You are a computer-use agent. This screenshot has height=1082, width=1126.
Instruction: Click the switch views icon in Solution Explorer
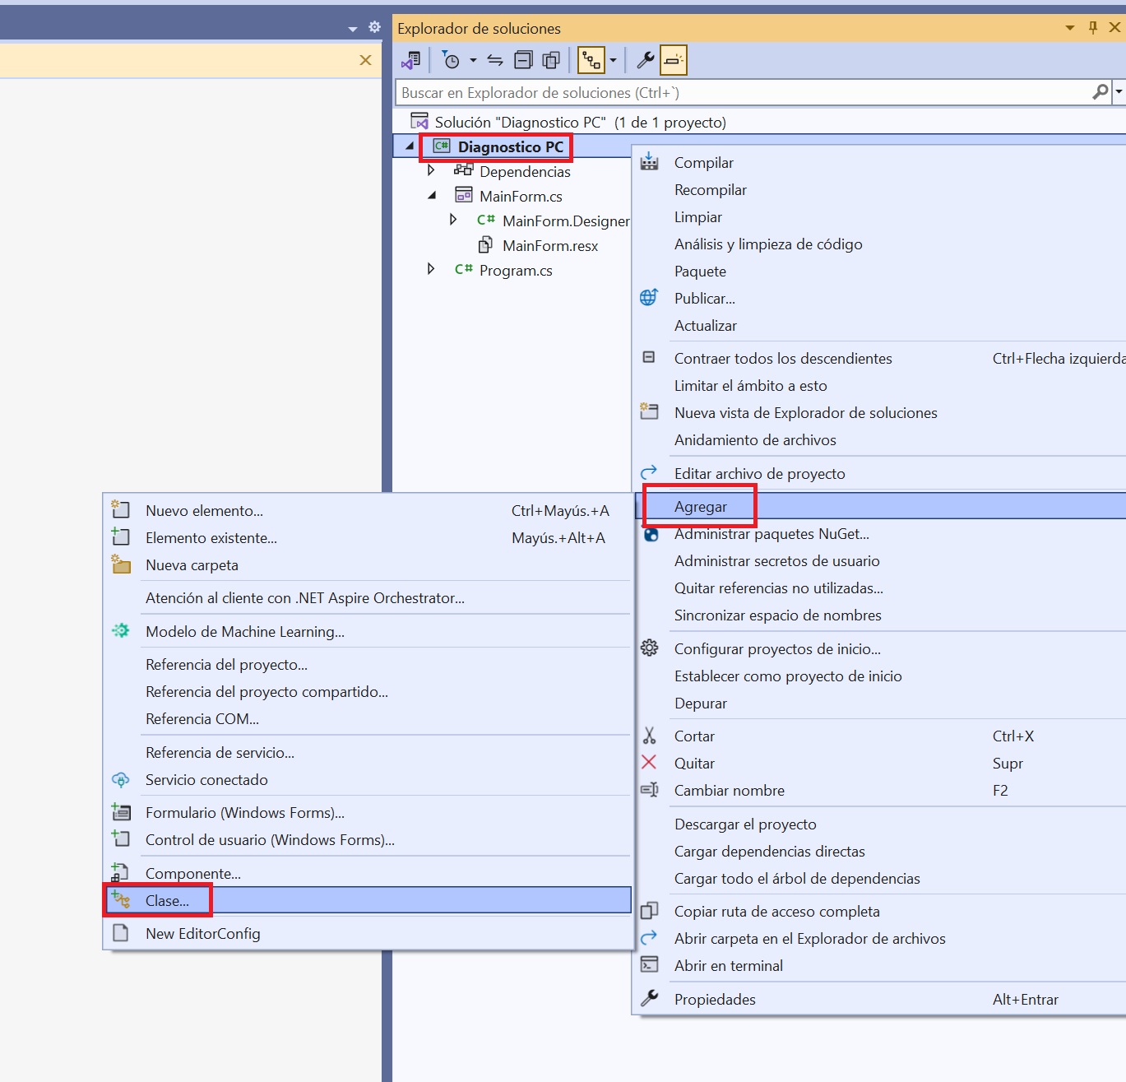410,60
